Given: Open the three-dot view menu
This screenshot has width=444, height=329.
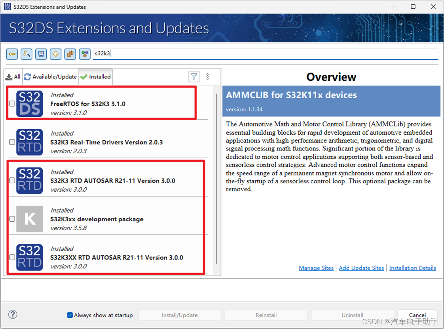Looking at the screenshot, I should pyautogui.click(x=208, y=76).
